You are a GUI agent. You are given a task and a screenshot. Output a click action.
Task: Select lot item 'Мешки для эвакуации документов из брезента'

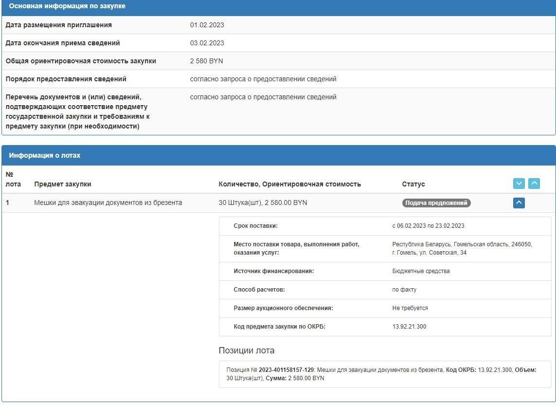[108, 202]
